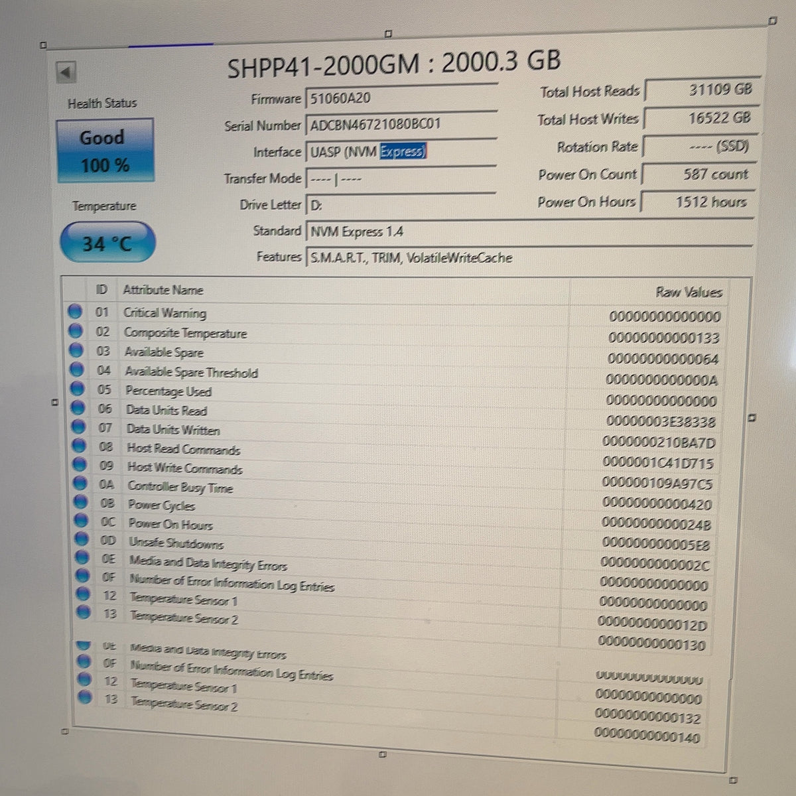Click the Total Host Reads value 31109 GB
This screenshot has width=796, height=796.
coord(702,90)
